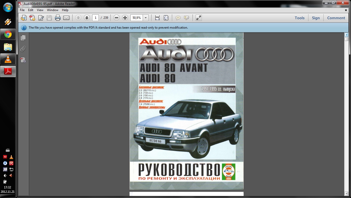The height and width of the screenshot is (198, 351).
Task: Open the Sign pane
Action: pos(316,18)
